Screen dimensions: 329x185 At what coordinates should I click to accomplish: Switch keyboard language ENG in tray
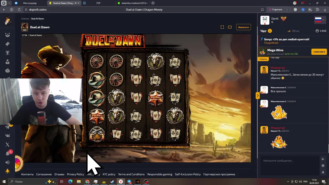click(x=305, y=182)
